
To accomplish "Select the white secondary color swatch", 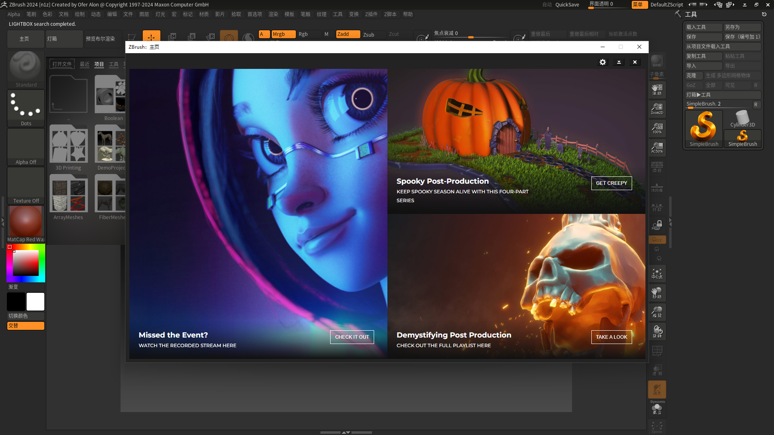I will 35,302.
